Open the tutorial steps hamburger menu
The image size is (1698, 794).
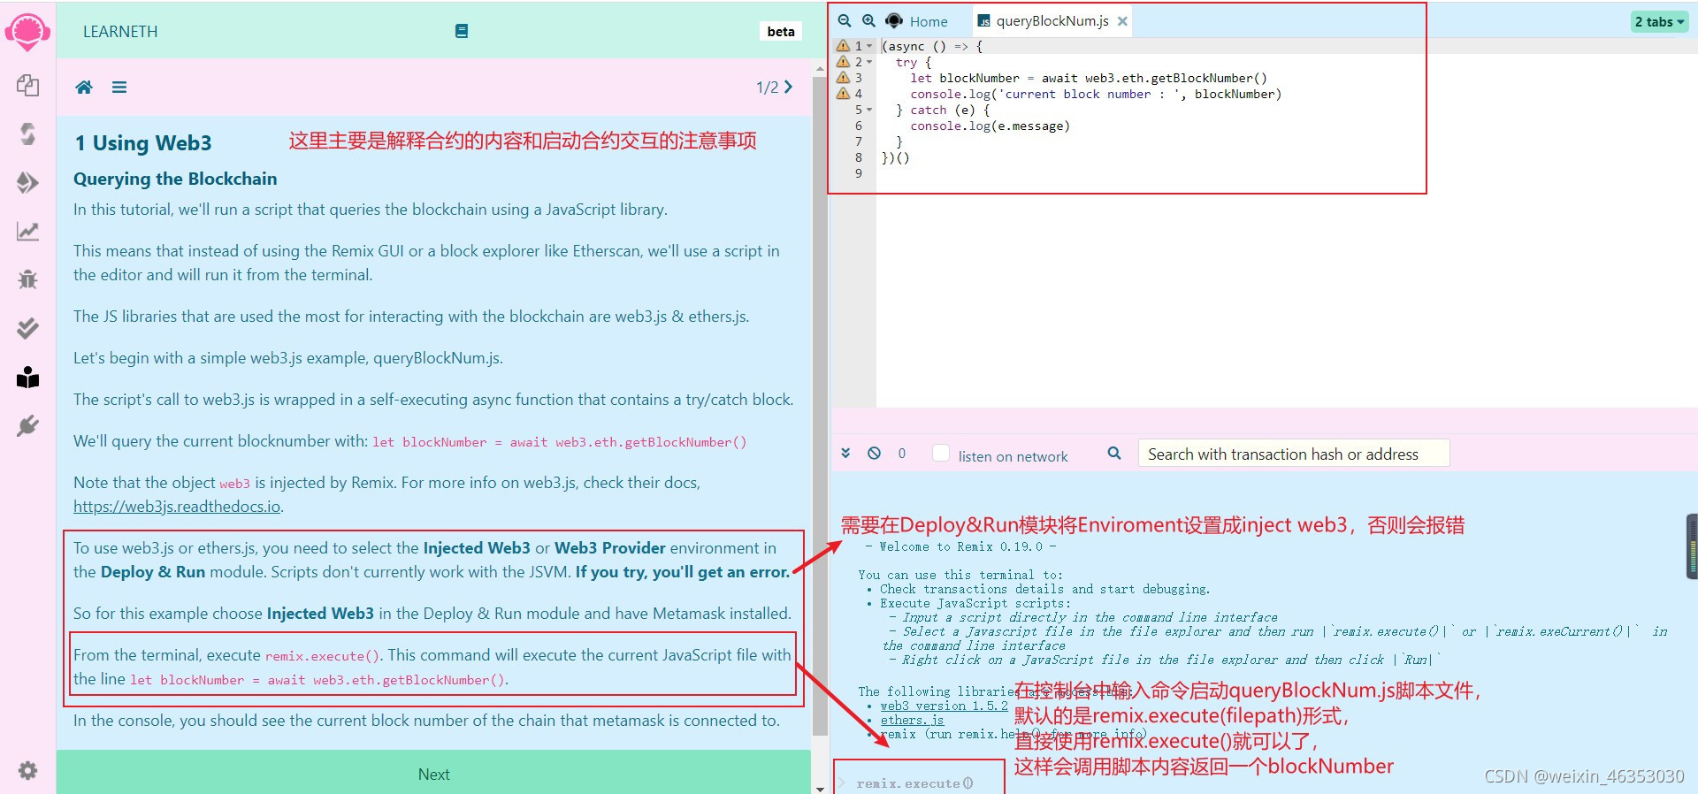tap(119, 87)
